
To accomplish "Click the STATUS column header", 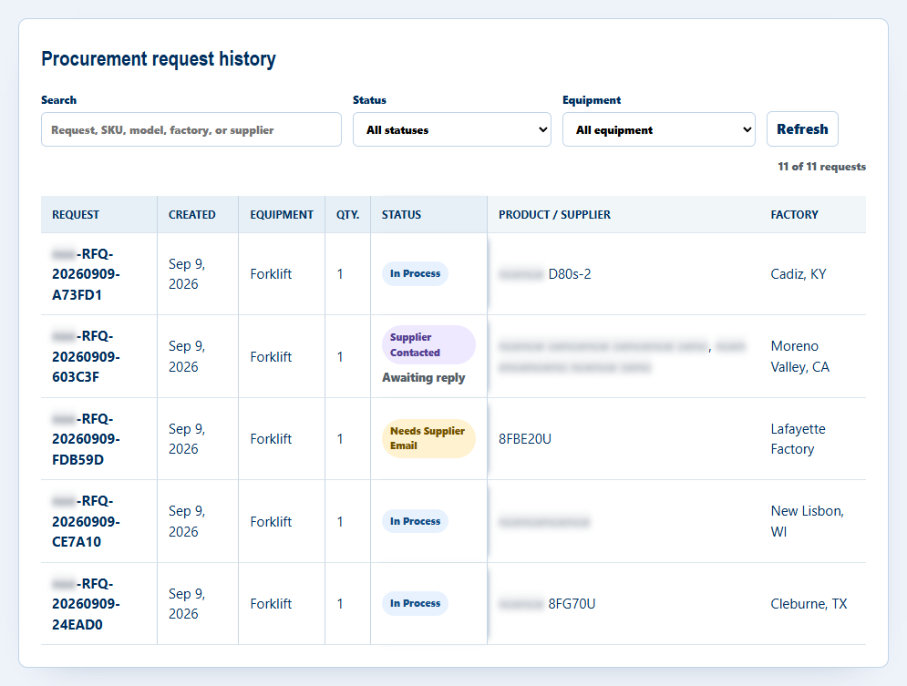I will 401,214.
